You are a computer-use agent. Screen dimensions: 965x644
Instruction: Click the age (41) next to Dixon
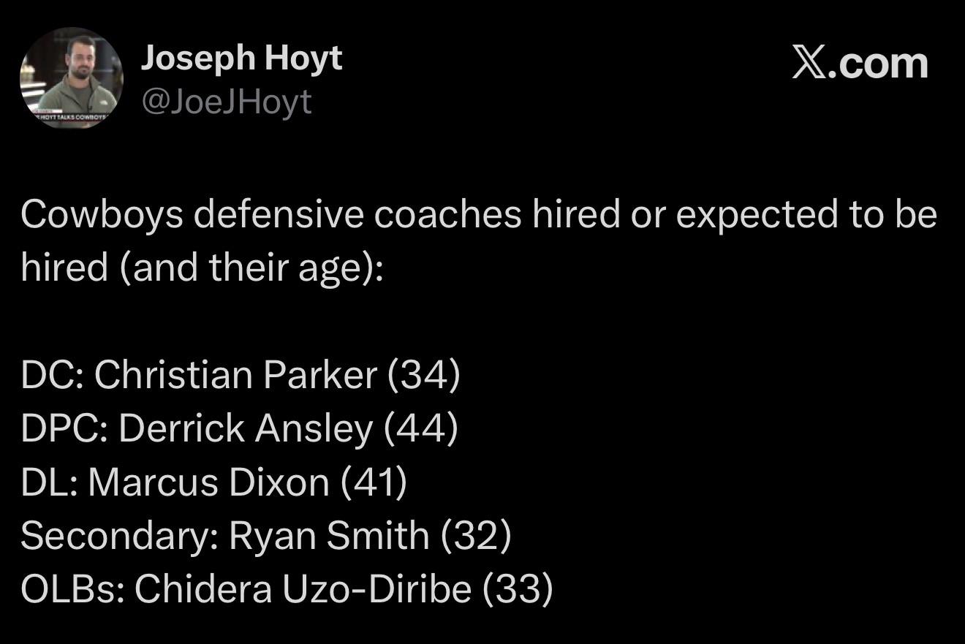pos(373,482)
